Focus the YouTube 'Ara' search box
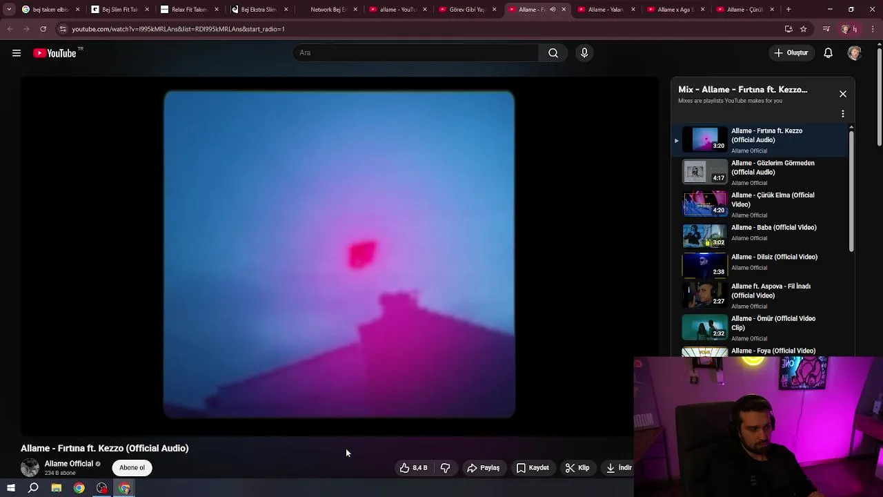 [x=417, y=53]
